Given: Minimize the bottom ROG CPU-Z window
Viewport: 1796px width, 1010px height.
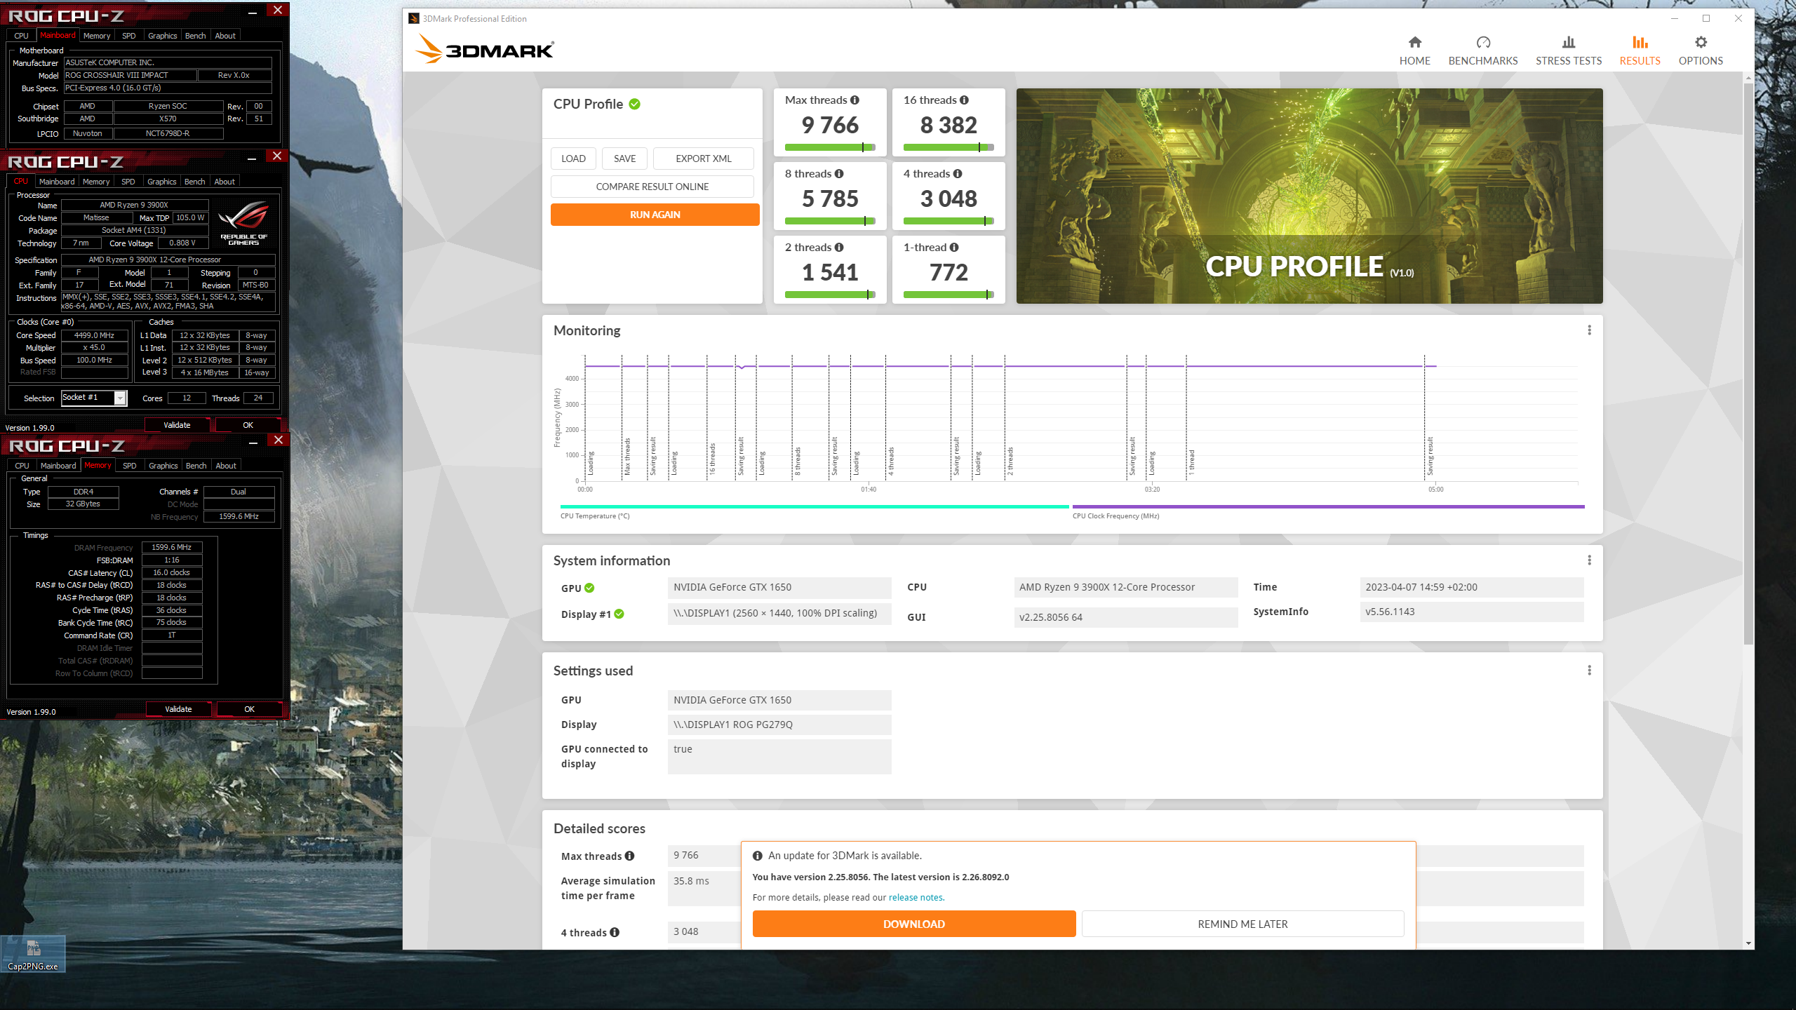Looking at the screenshot, I should (x=253, y=441).
